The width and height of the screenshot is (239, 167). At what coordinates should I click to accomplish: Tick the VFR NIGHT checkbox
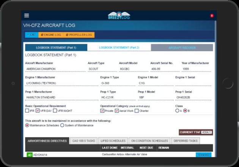(55, 111)
